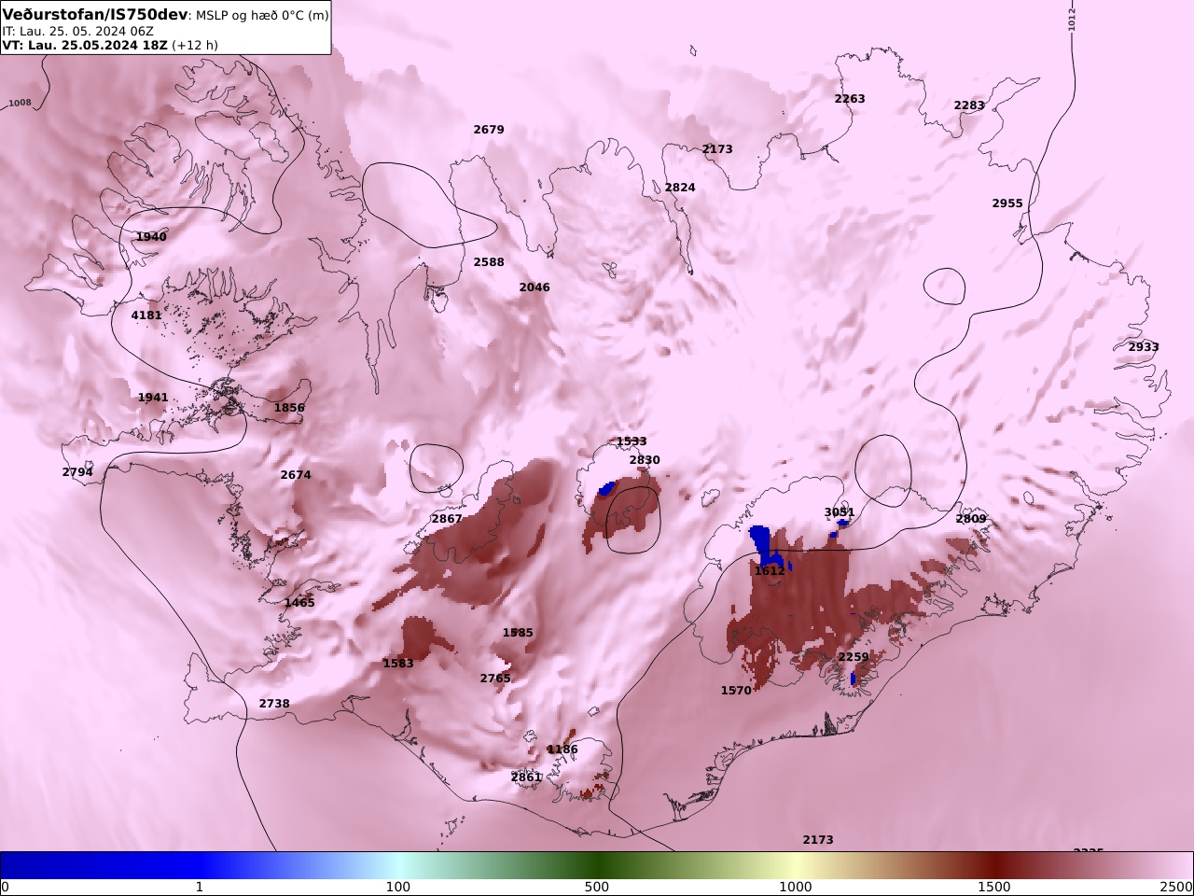Pick the 1940 label on the map

[x=151, y=237]
